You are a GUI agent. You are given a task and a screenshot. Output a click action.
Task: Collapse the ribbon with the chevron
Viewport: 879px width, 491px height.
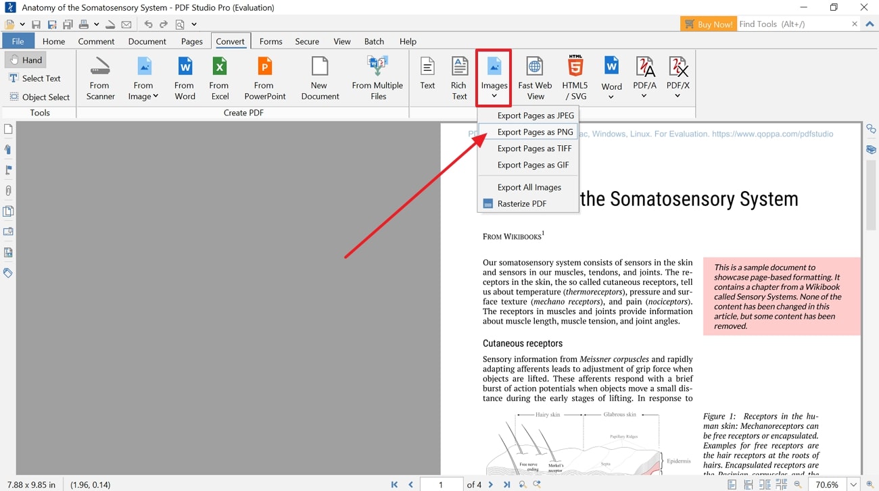(x=870, y=24)
